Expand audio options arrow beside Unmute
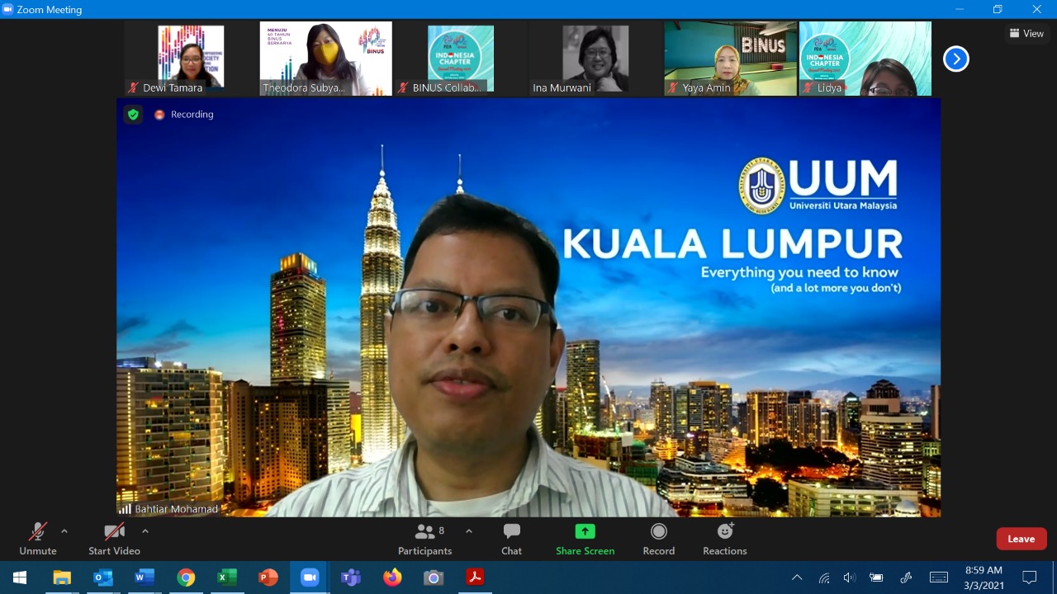 point(64,531)
